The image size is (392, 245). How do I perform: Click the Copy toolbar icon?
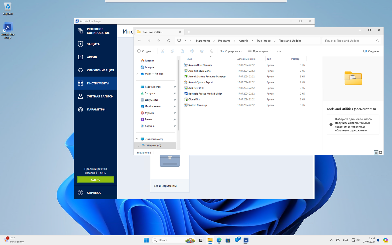(x=172, y=51)
